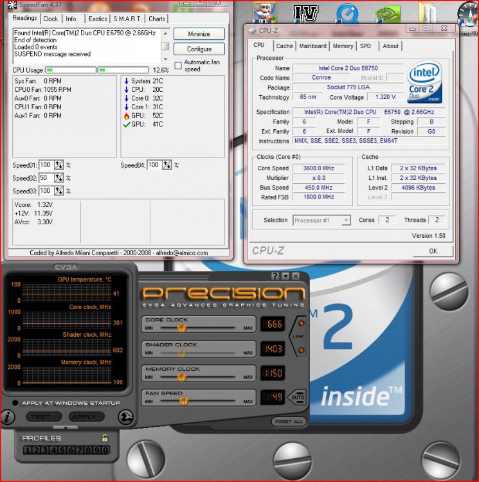Select profile slot 1
The image size is (479, 482).
(x=28, y=450)
